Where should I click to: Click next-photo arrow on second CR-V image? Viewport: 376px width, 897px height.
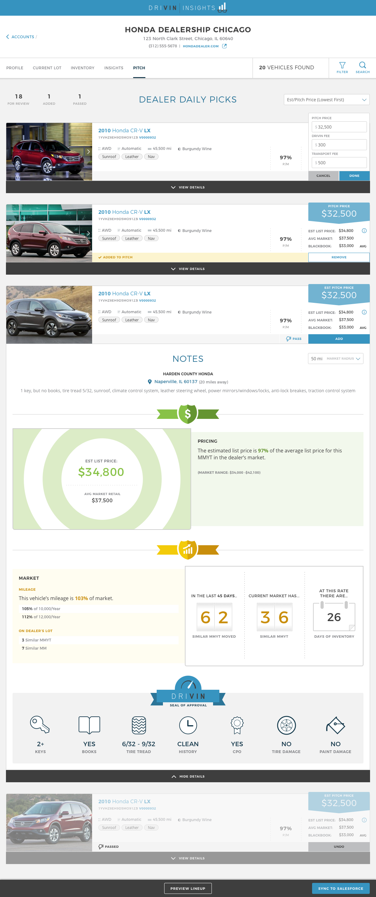coord(88,233)
